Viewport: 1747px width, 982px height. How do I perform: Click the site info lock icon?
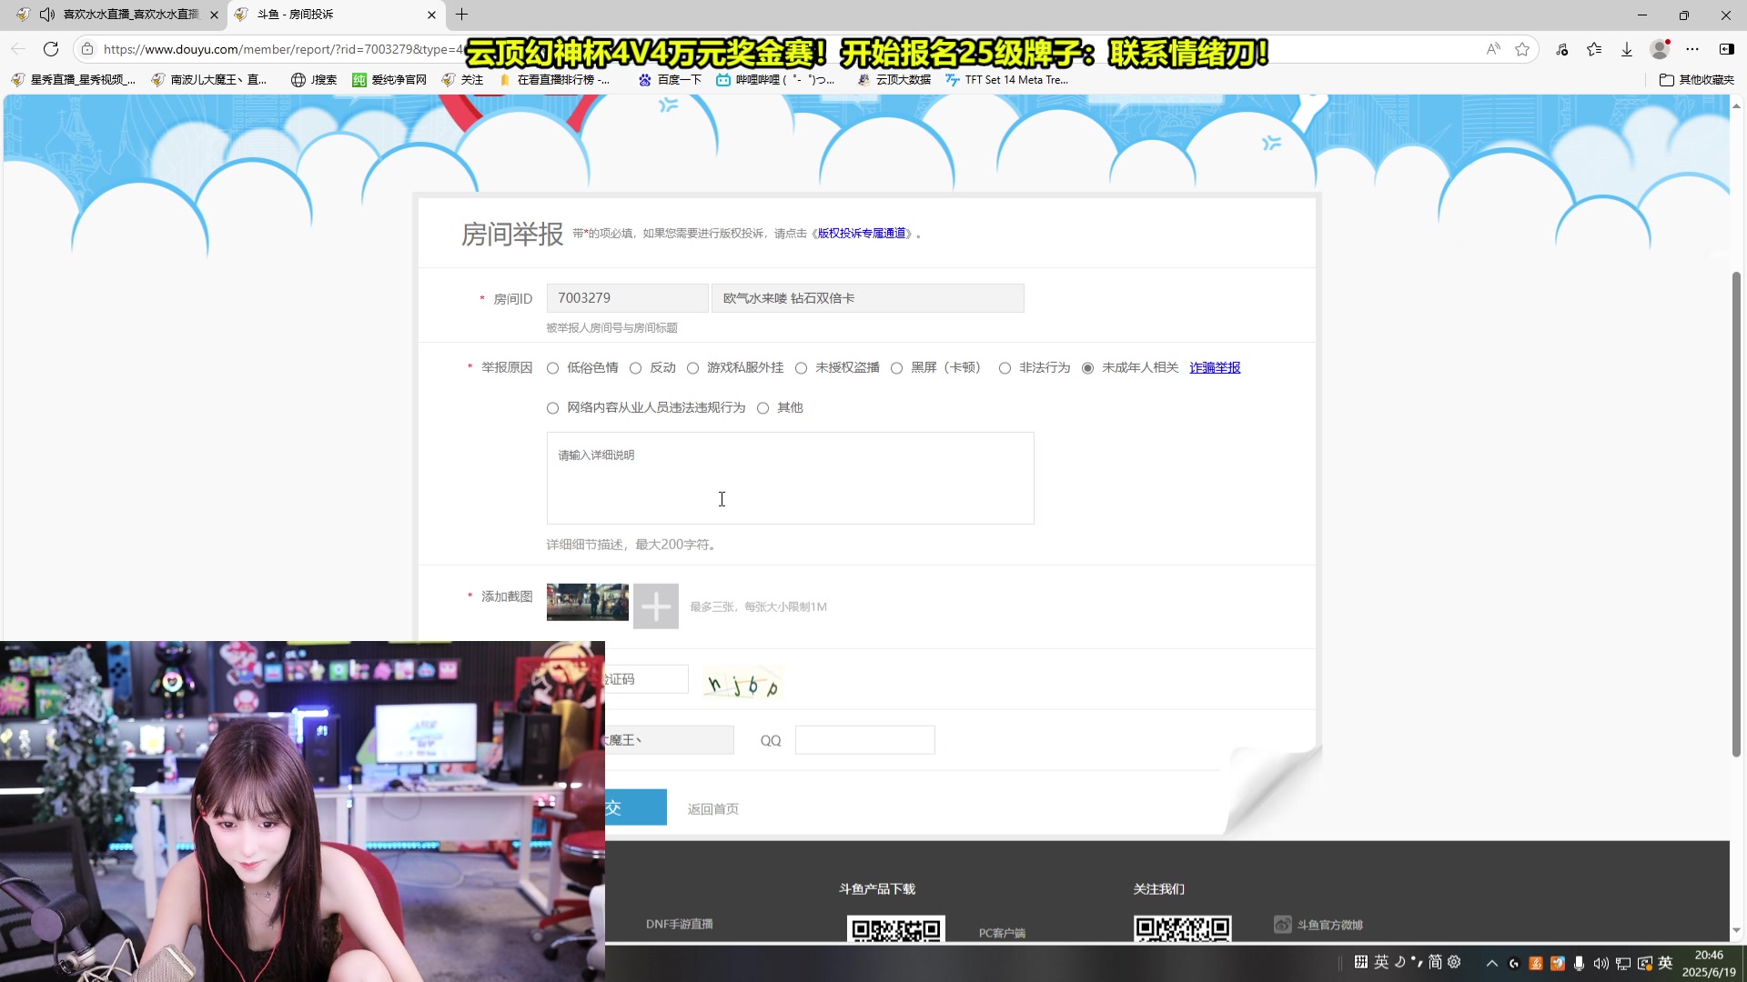[87, 49]
